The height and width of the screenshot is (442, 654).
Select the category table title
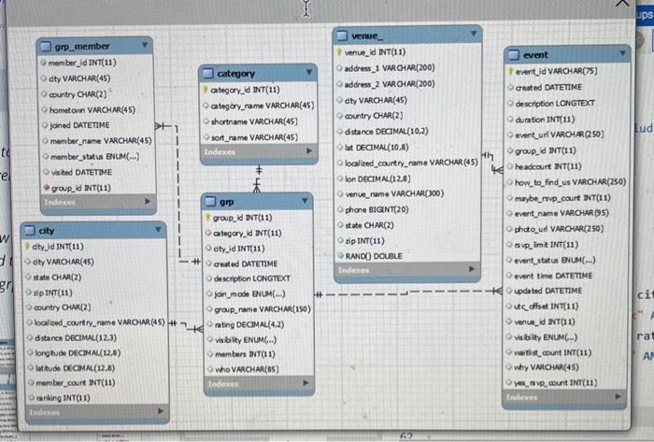[235, 74]
